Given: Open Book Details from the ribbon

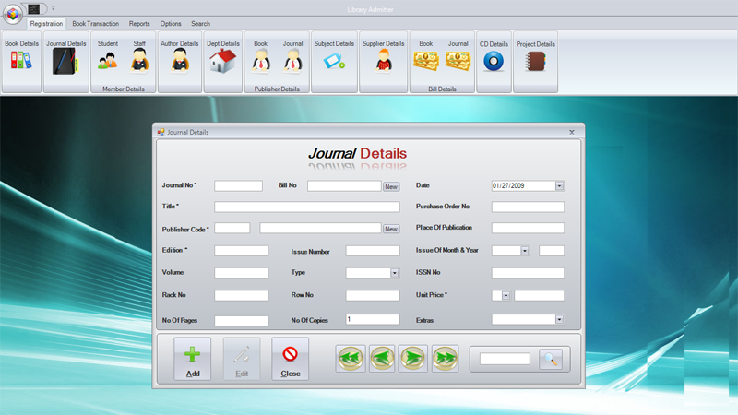Looking at the screenshot, I should click(x=21, y=60).
